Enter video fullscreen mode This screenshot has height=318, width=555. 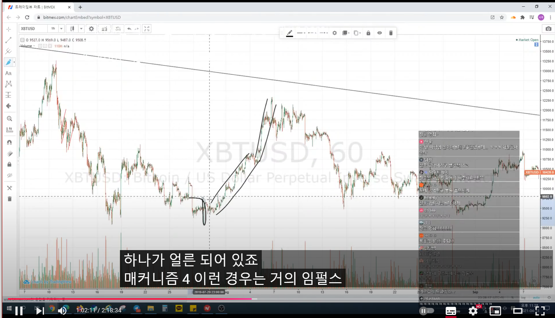coord(540,311)
